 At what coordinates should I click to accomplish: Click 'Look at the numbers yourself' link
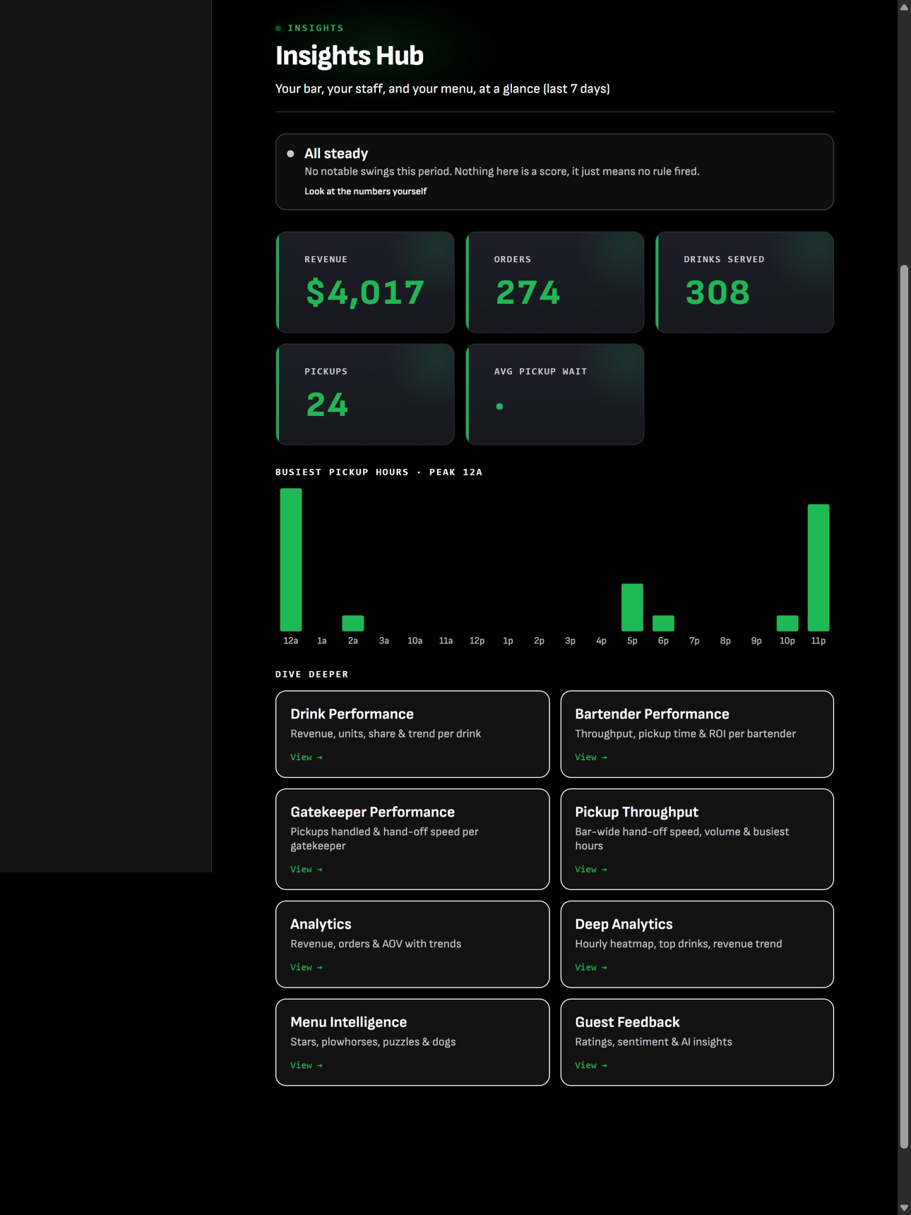pos(365,191)
